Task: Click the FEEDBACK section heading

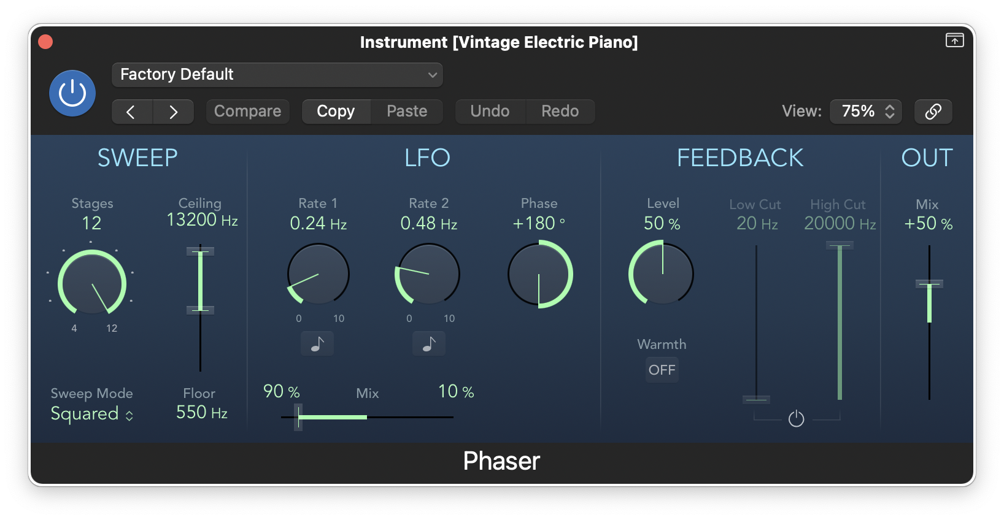Action: tap(740, 158)
